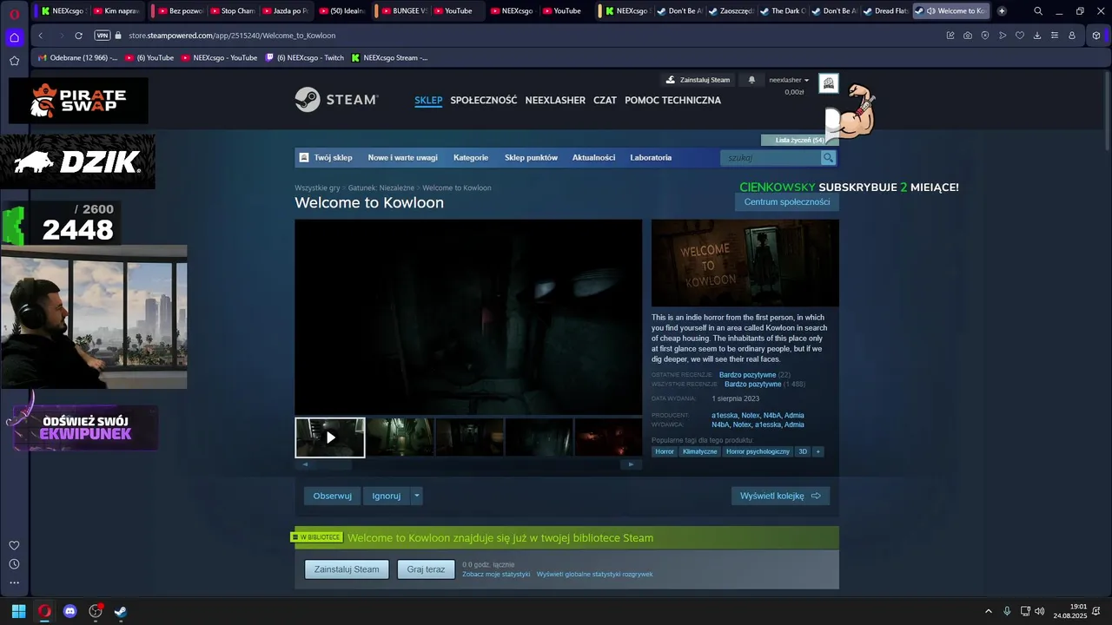Open NEEXLASHER profile menu

point(555,101)
